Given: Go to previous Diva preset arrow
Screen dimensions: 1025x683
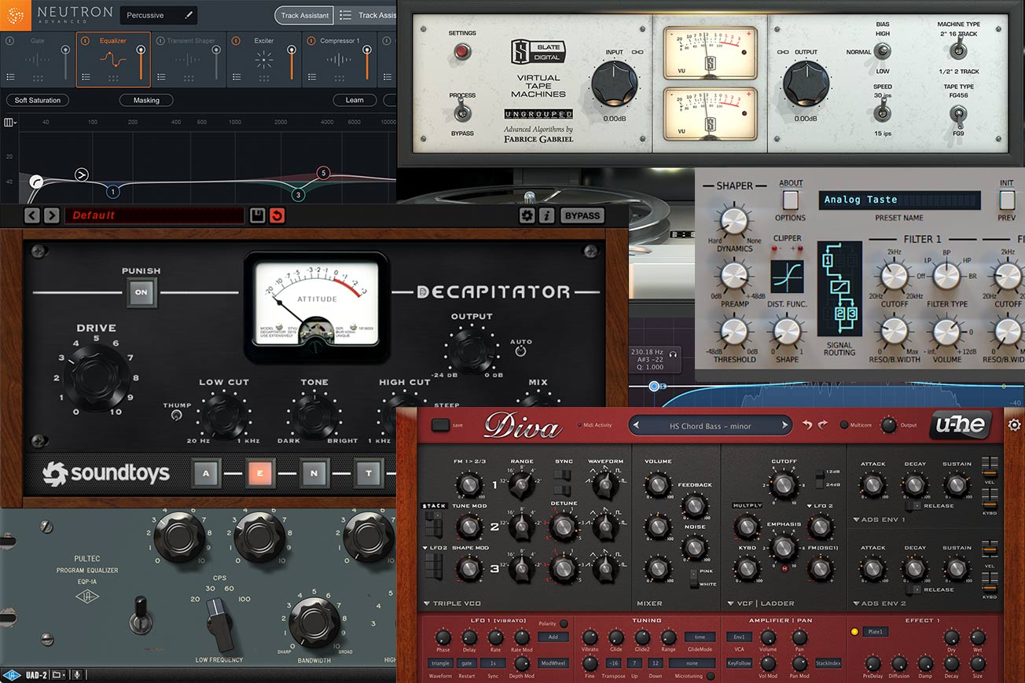Looking at the screenshot, I should (x=637, y=426).
